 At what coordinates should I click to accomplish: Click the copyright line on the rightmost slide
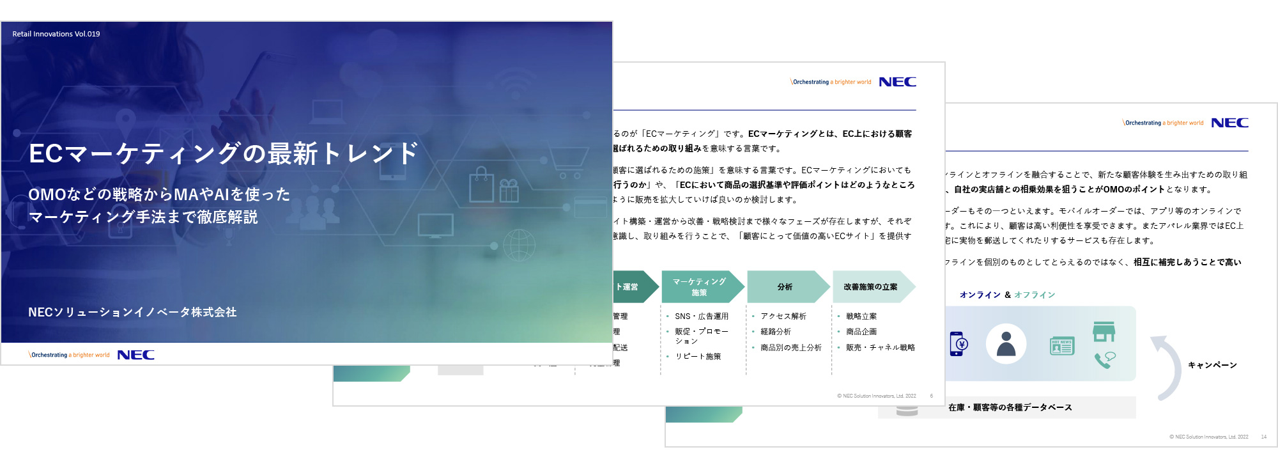pyautogui.click(x=1209, y=437)
